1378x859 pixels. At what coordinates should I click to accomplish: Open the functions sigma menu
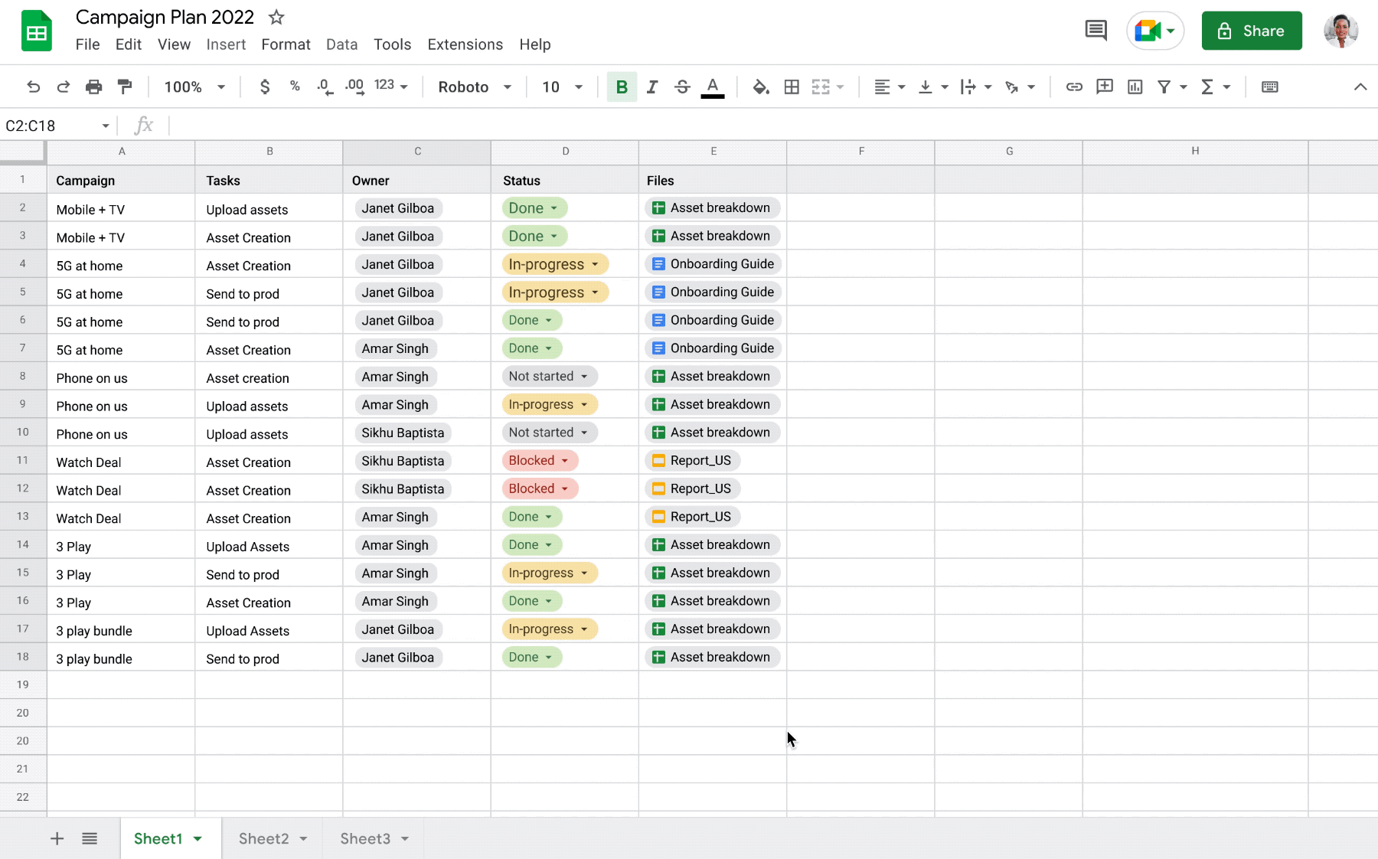(x=1216, y=87)
